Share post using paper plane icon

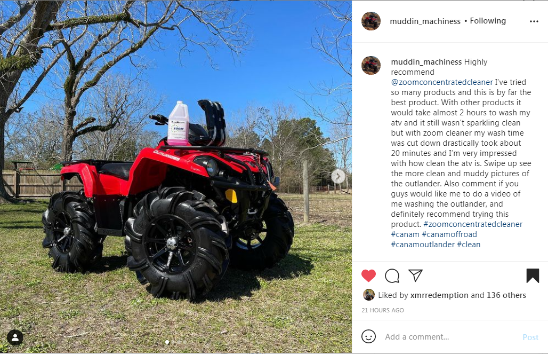tap(416, 276)
